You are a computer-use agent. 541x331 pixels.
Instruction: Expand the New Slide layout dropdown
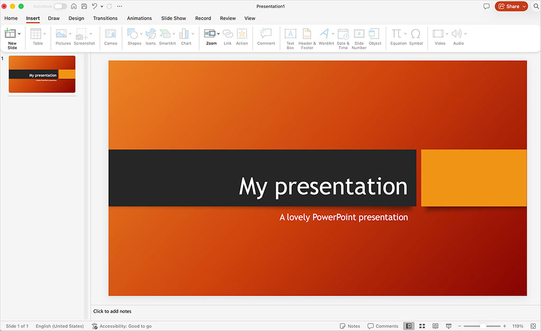[x=19, y=34]
